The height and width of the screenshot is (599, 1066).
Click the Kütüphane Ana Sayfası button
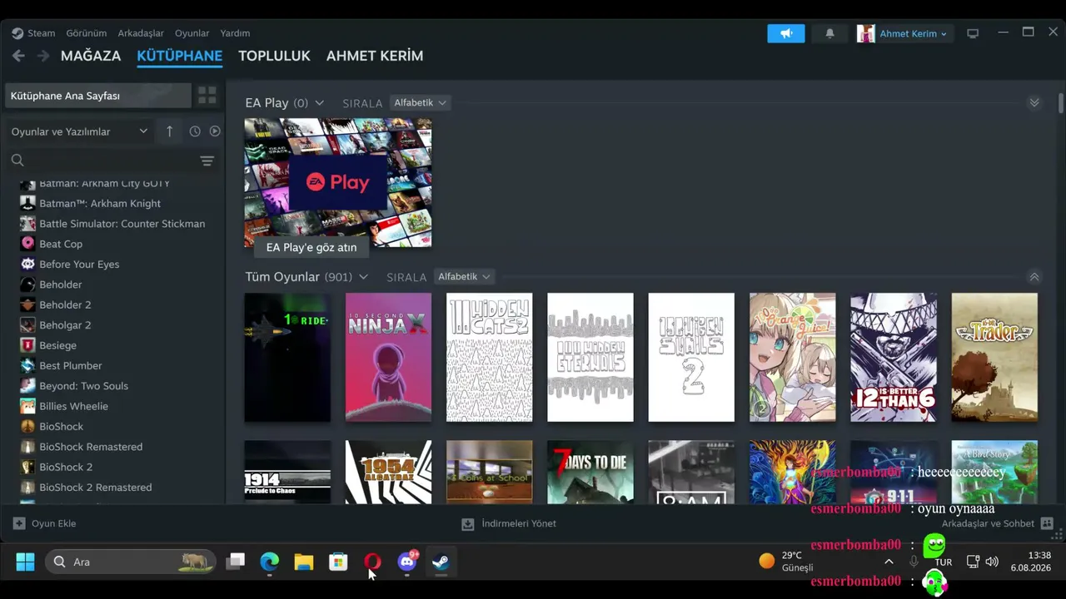pos(98,96)
